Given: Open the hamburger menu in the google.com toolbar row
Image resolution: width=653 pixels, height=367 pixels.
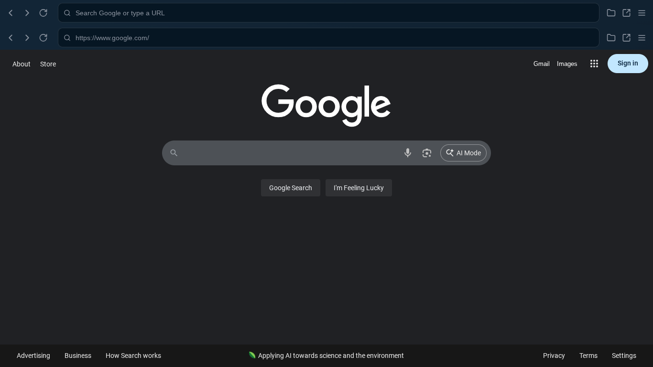Looking at the screenshot, I should (x=642, y=38).
